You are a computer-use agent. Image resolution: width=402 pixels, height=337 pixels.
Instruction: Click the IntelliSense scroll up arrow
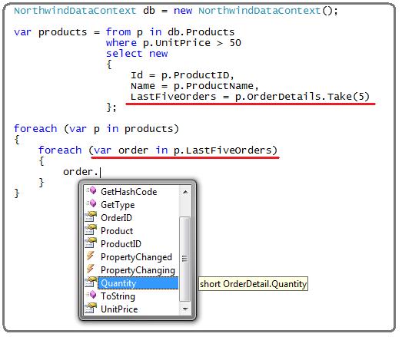pyautogui.click(x=185, y=192)
